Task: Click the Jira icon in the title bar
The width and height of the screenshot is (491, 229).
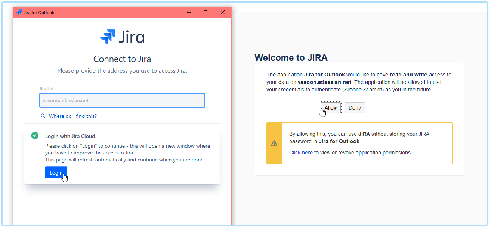Action: click(x=19, y=12)
